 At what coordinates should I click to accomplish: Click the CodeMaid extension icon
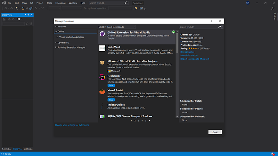click(102, 48)
